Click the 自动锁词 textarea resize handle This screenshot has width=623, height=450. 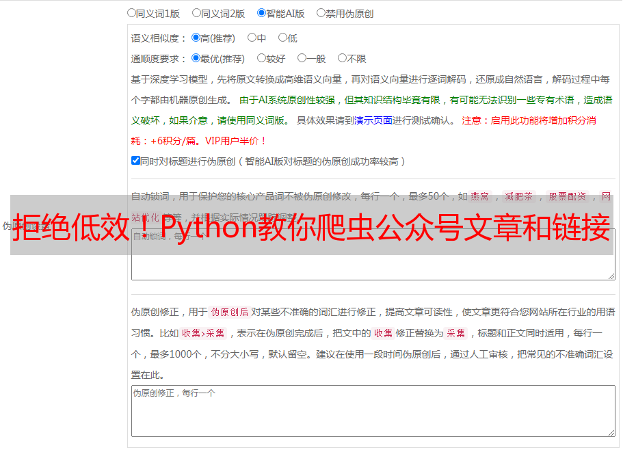click(x=611, y=276)
